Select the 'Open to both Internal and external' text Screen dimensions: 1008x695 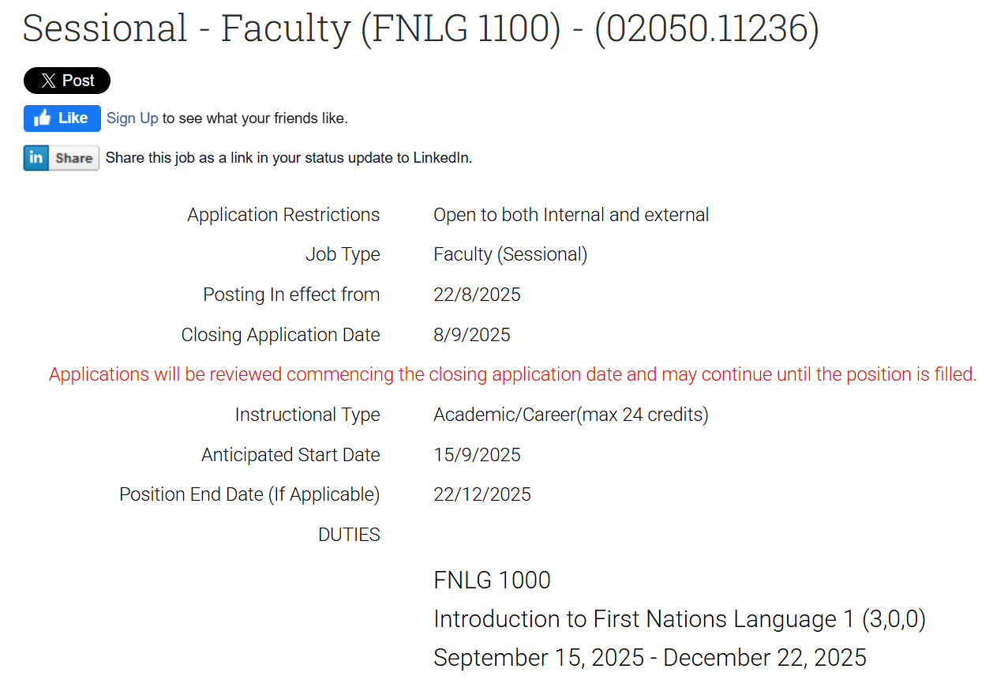pos(571,215)
